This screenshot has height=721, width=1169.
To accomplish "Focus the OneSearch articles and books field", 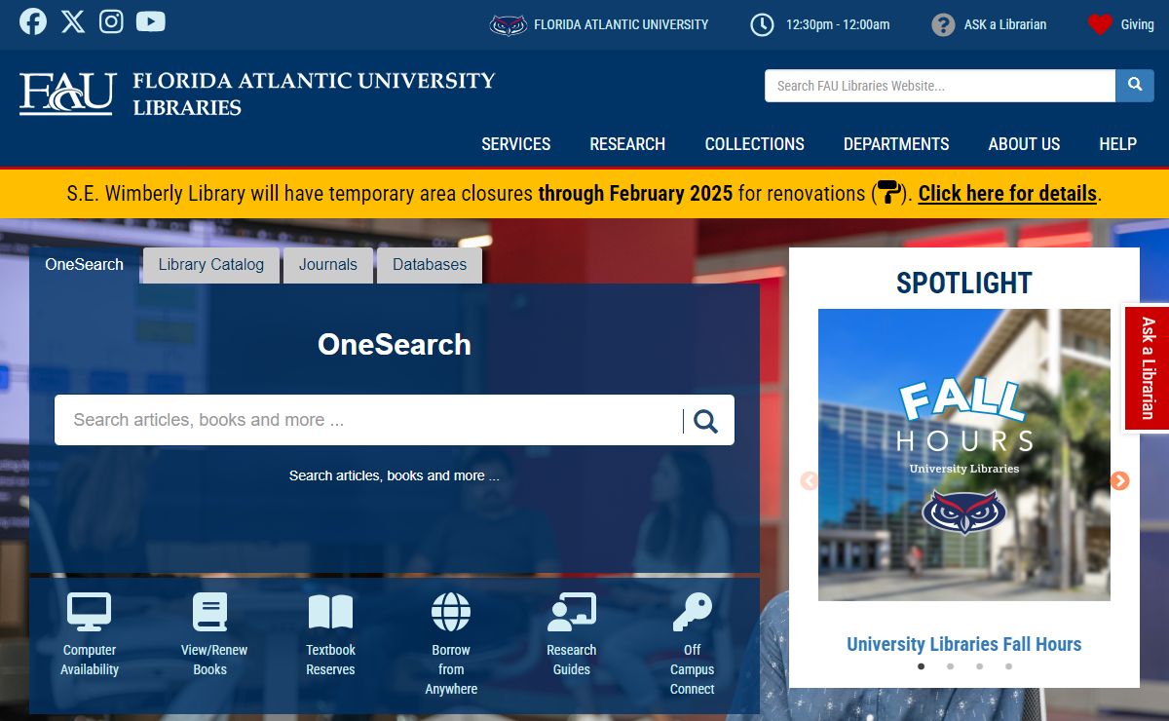I will tap(370, 420).
